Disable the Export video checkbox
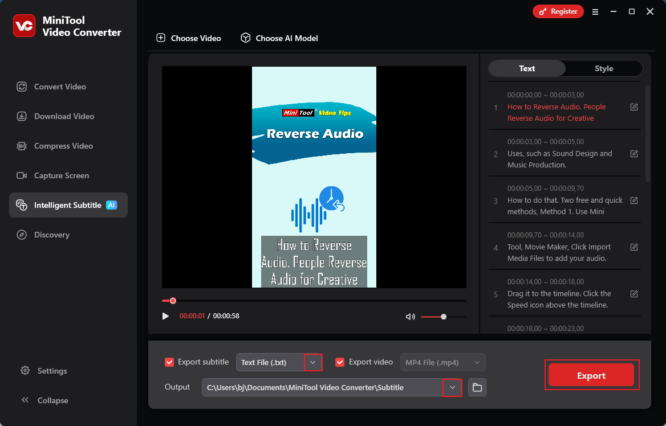Image resolution: width=666 pixels, height=426 pixels. coord(340,362)
